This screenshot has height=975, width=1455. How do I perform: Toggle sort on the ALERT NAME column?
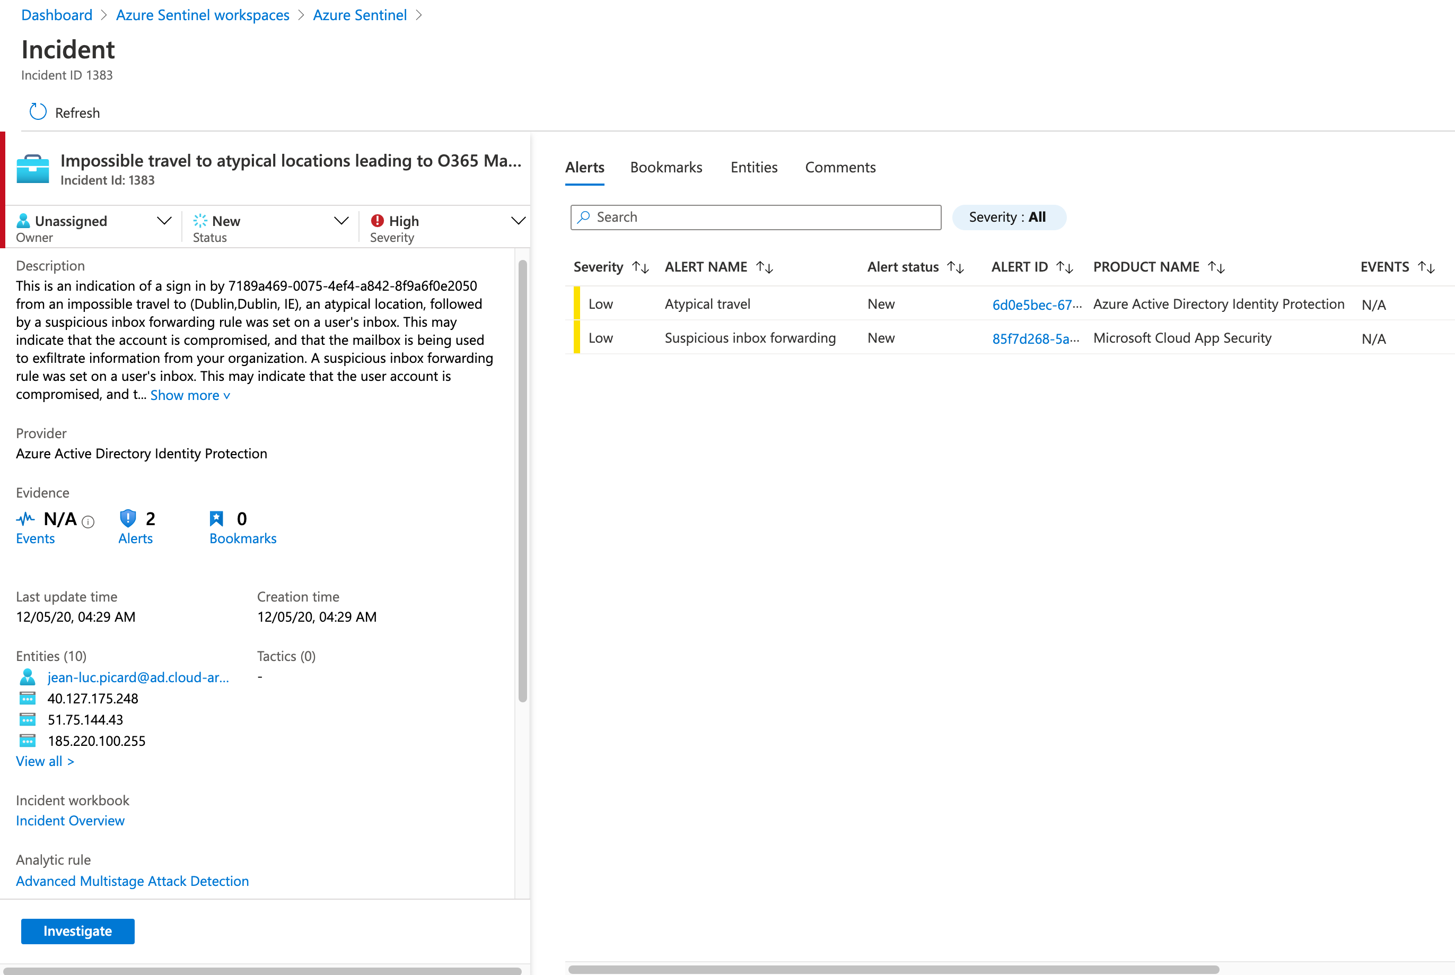click(766, 267)
